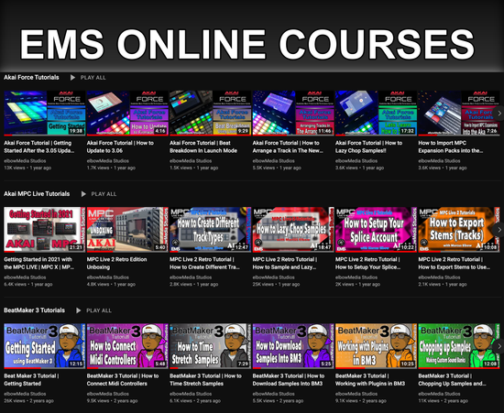This screenshot has width=504, height=413.
Task: Open the How to Setup Your Splice Account thumbnail
Action: [376, 229]
